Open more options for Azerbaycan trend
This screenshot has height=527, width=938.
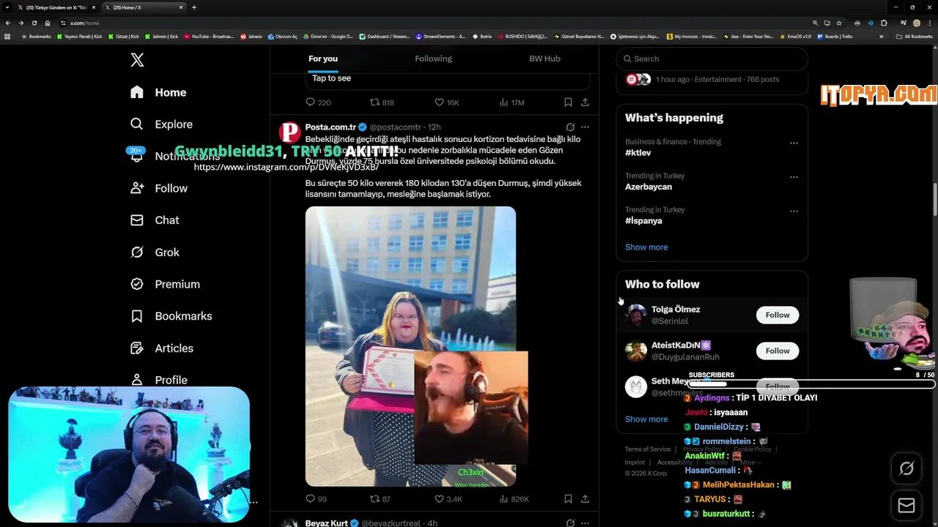click(x=794, y=177)
